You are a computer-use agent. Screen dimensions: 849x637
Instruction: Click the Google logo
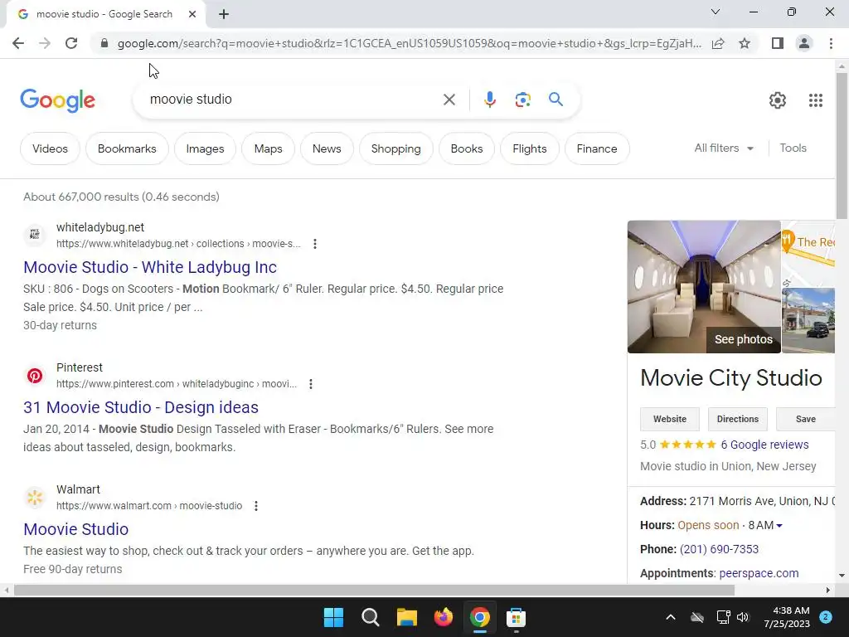[57, 100]
